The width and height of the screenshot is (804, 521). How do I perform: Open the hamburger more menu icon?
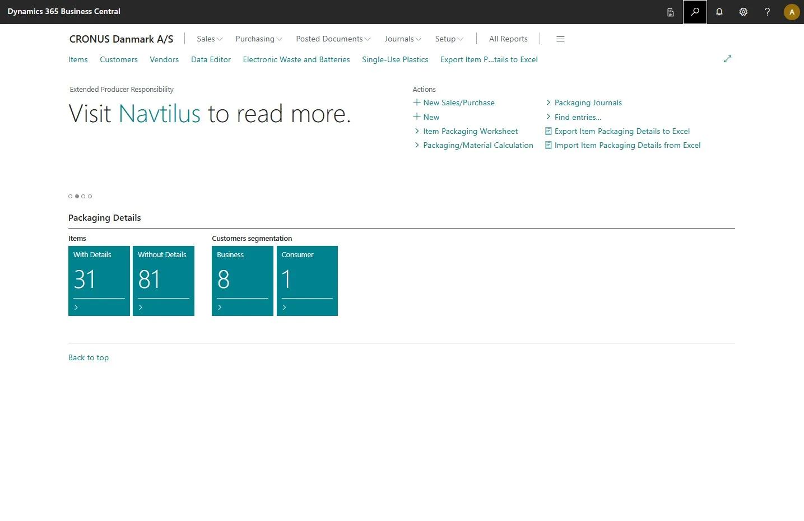560,39
